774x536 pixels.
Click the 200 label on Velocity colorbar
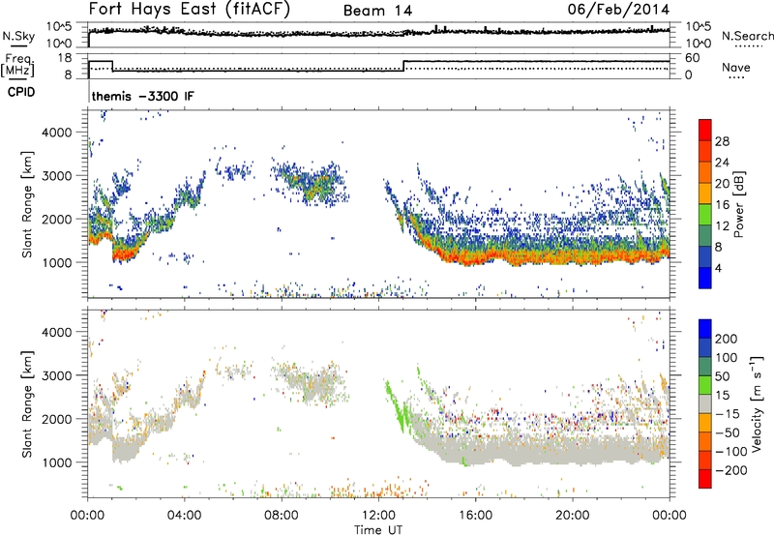point(727,339)
